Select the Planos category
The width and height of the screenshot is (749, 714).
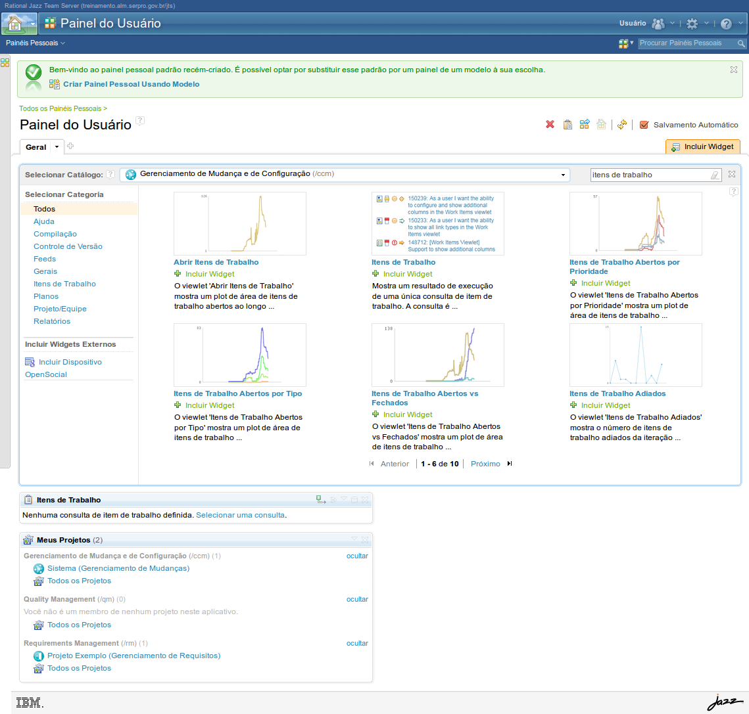point(46,296)
